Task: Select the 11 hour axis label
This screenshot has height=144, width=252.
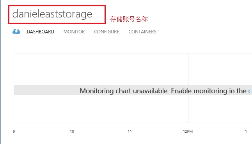Action: click(x=130, y=131)
